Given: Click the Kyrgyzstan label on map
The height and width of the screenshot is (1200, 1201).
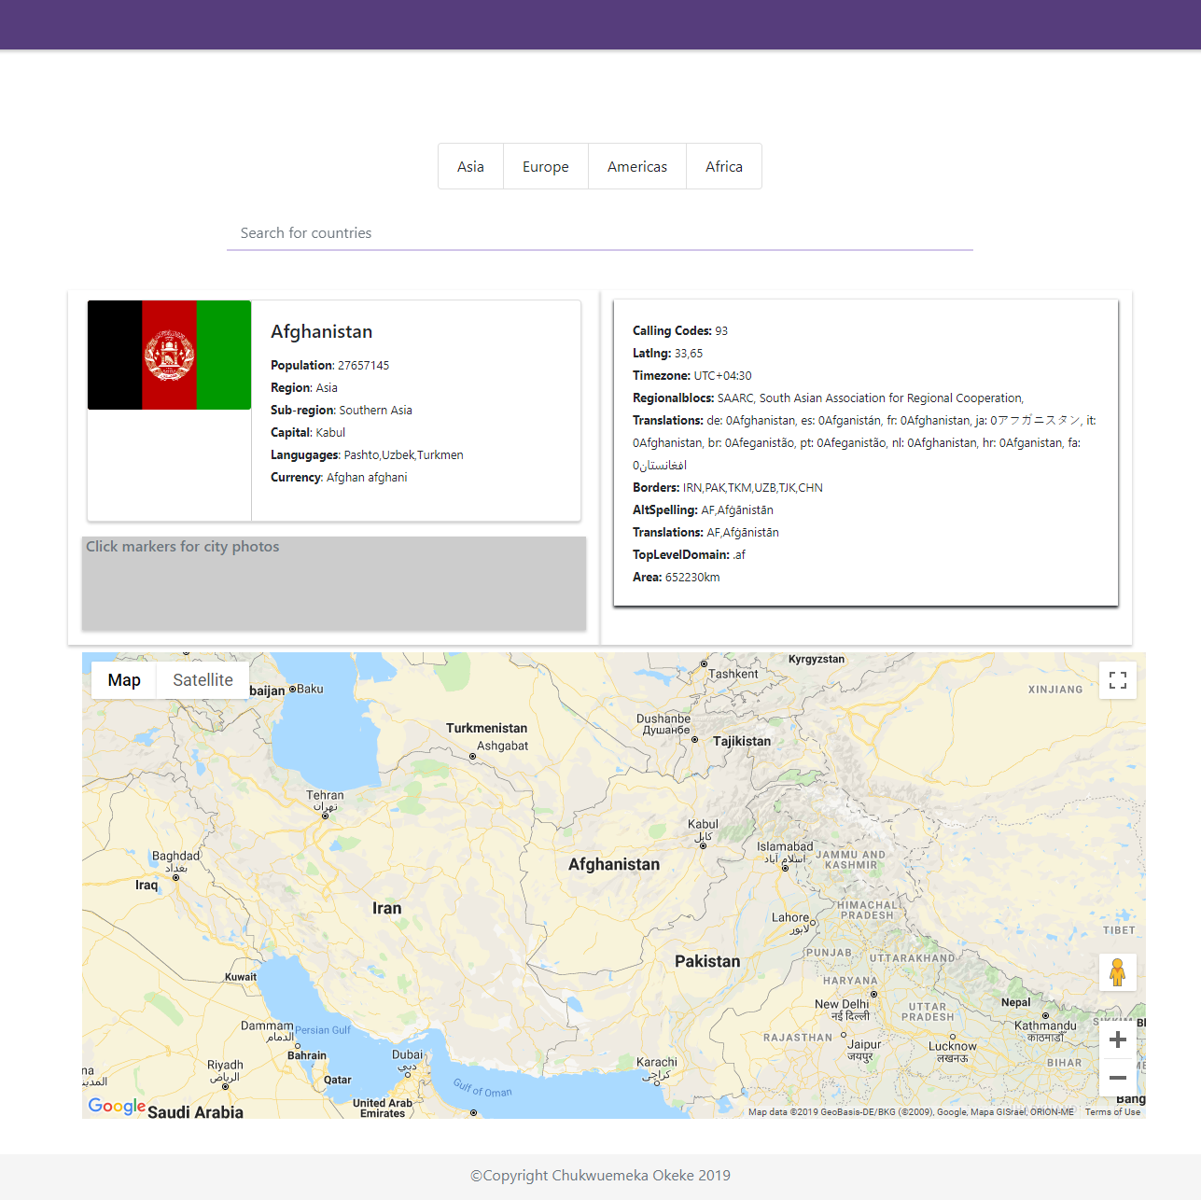Looking at the screenshot, I should (817, 659).
